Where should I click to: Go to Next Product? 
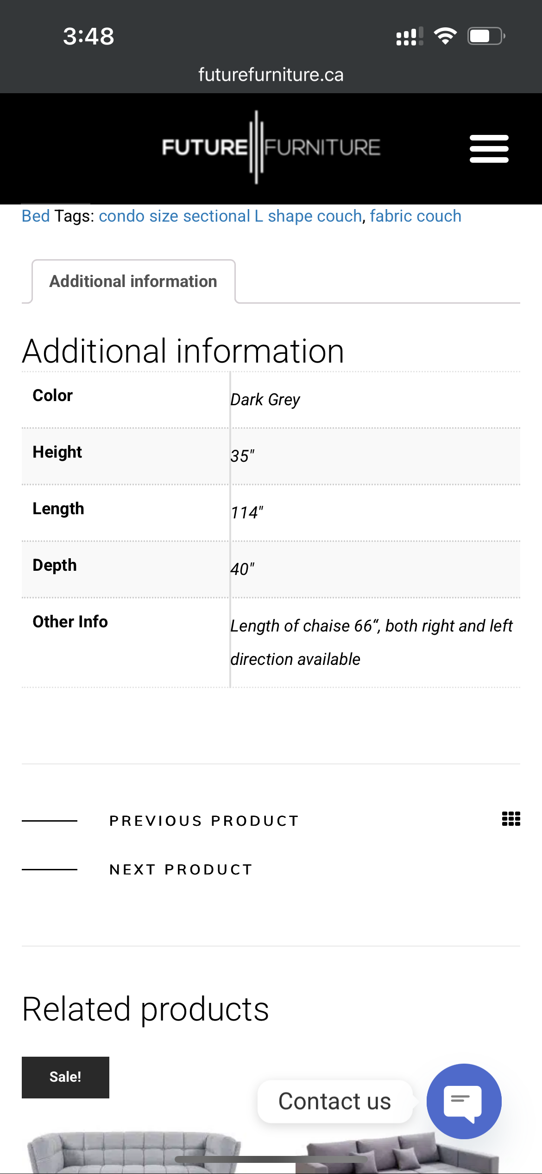tap(181, 869)
